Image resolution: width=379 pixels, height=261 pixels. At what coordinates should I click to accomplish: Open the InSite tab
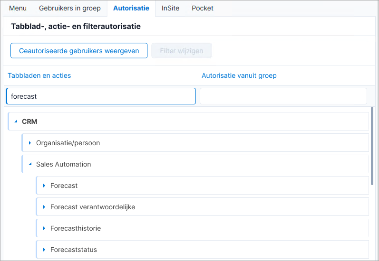[170, 8]
